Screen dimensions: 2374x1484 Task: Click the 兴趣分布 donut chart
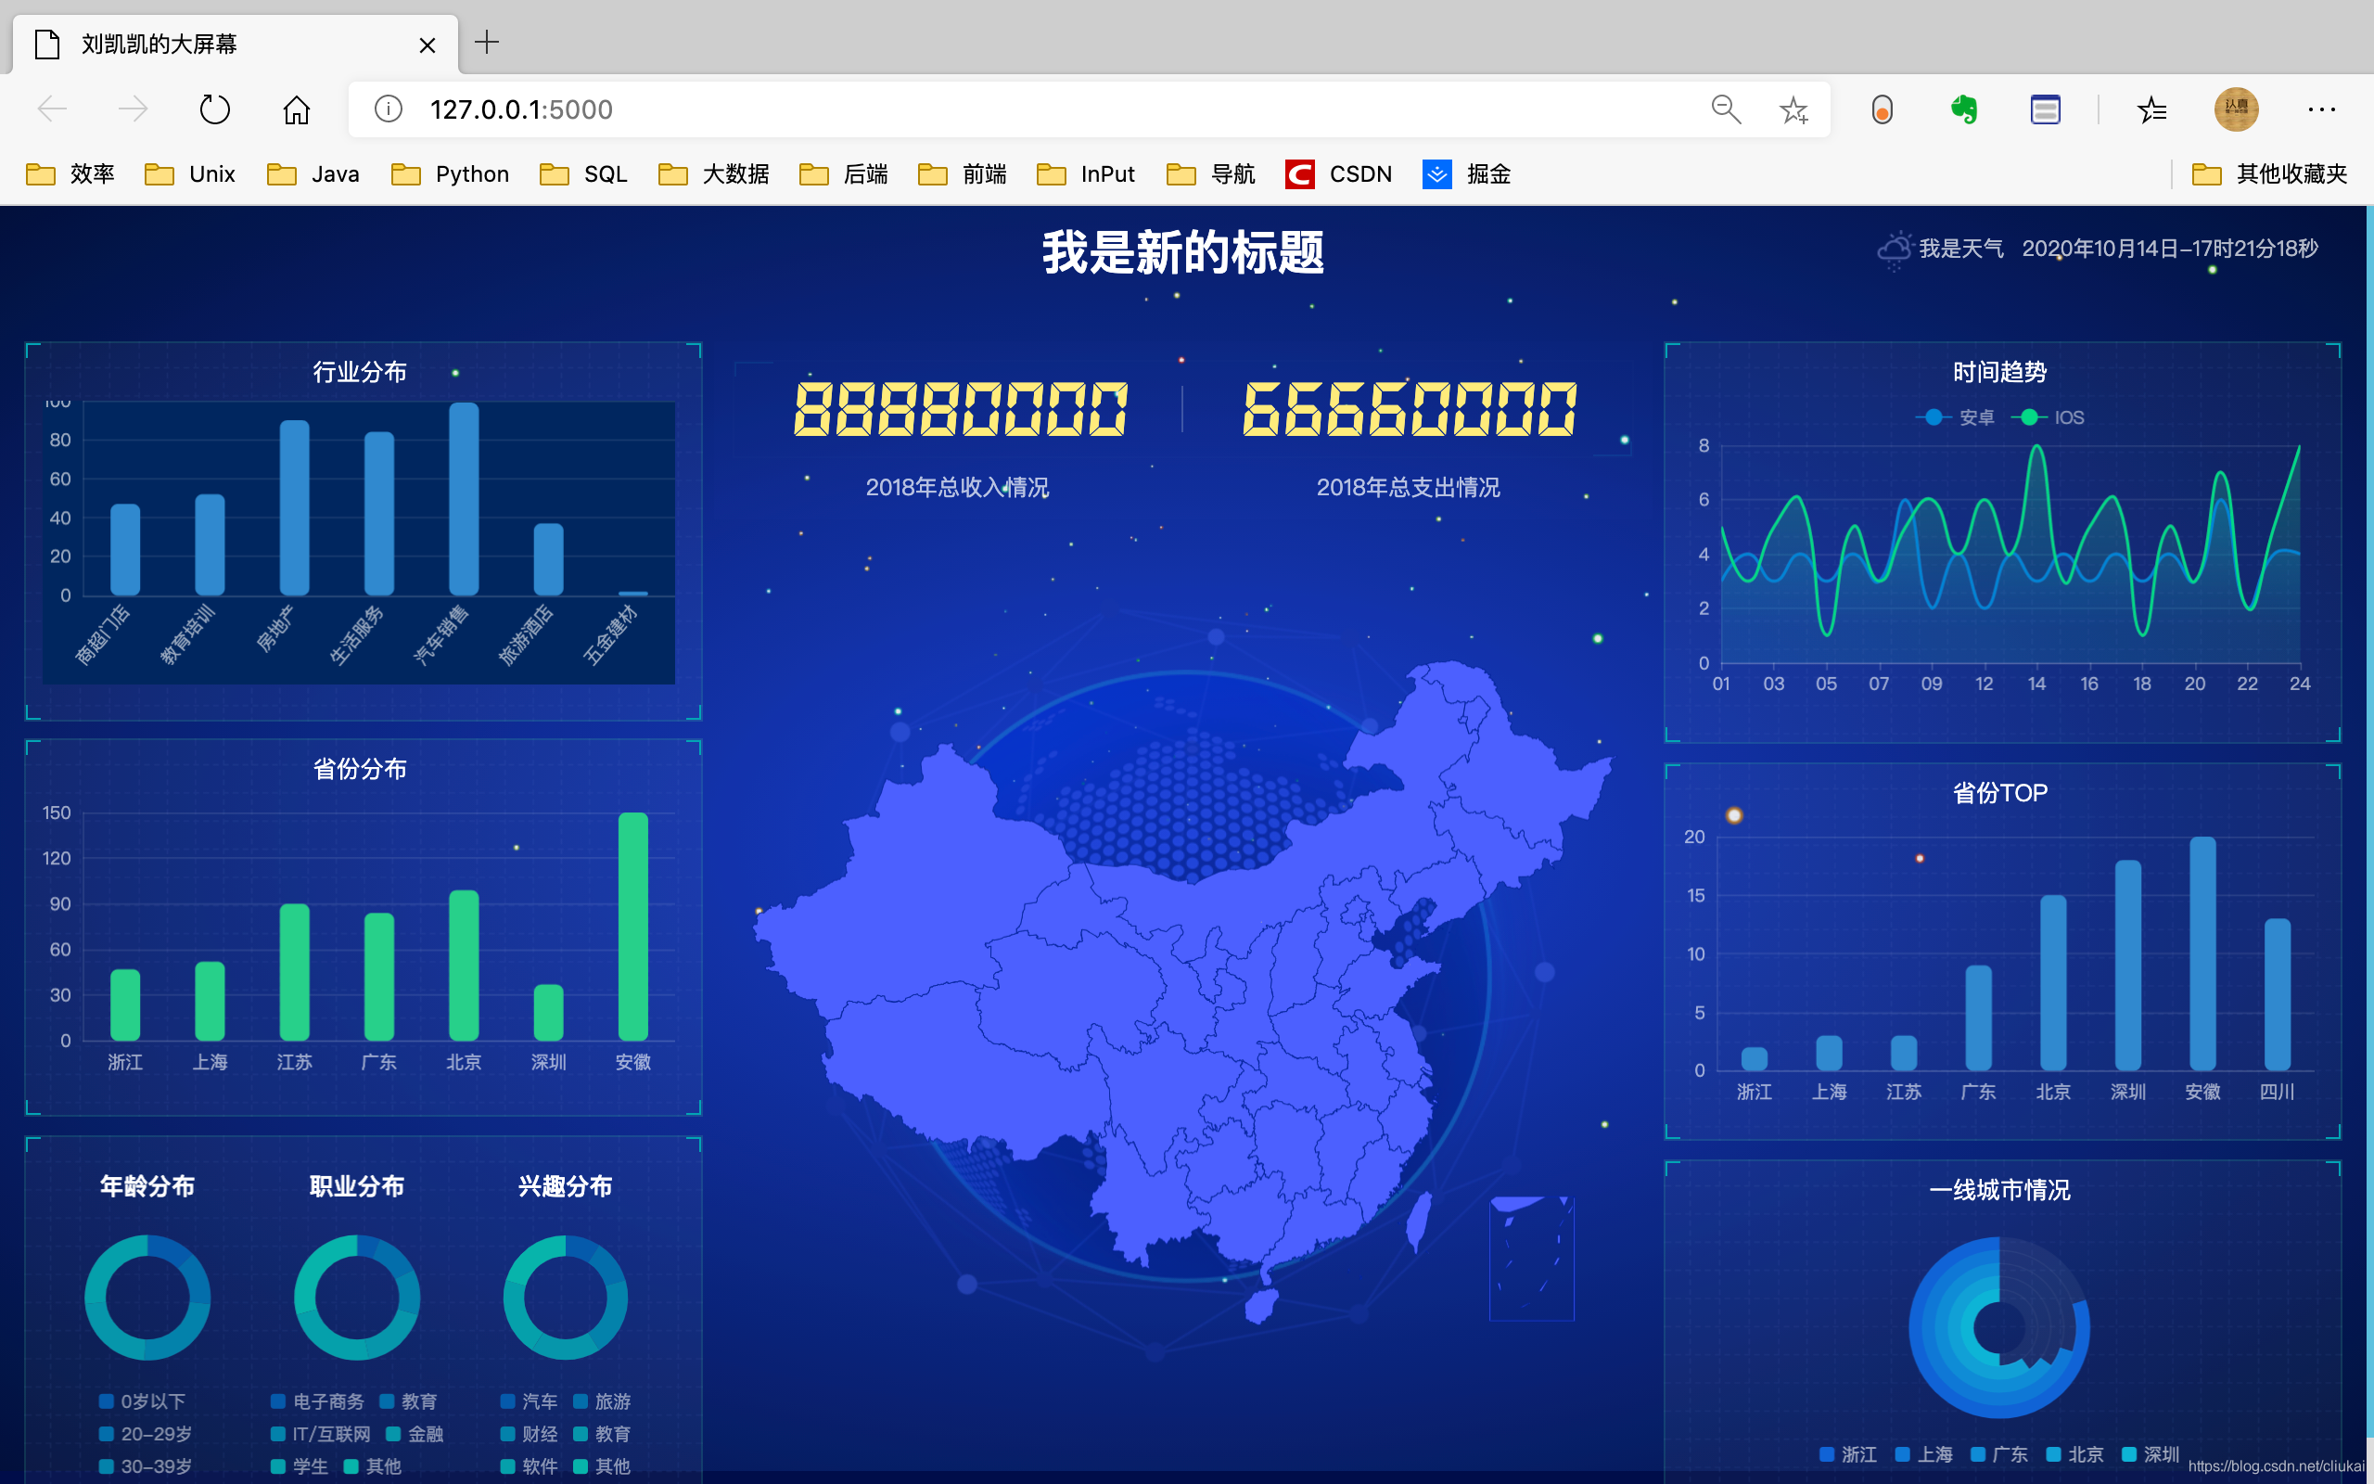click(566, 1298)
